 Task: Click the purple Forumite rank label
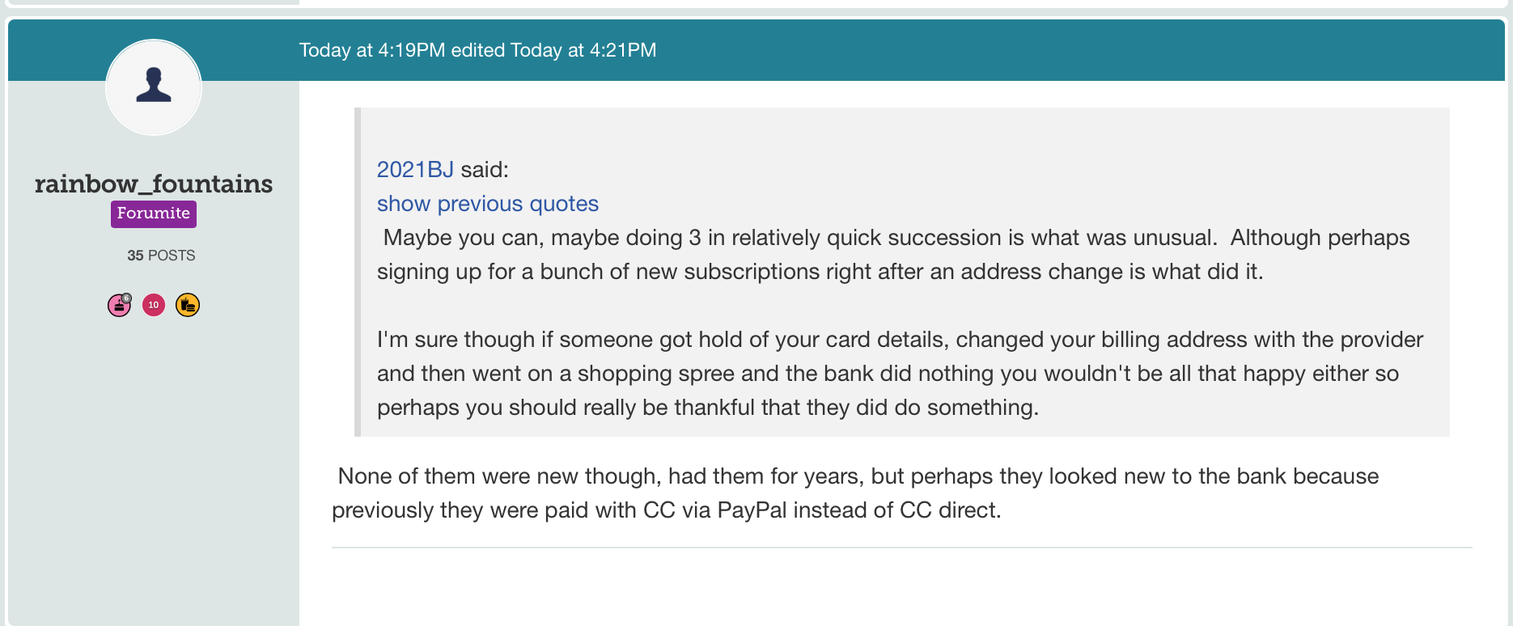(x=154, y=214)
